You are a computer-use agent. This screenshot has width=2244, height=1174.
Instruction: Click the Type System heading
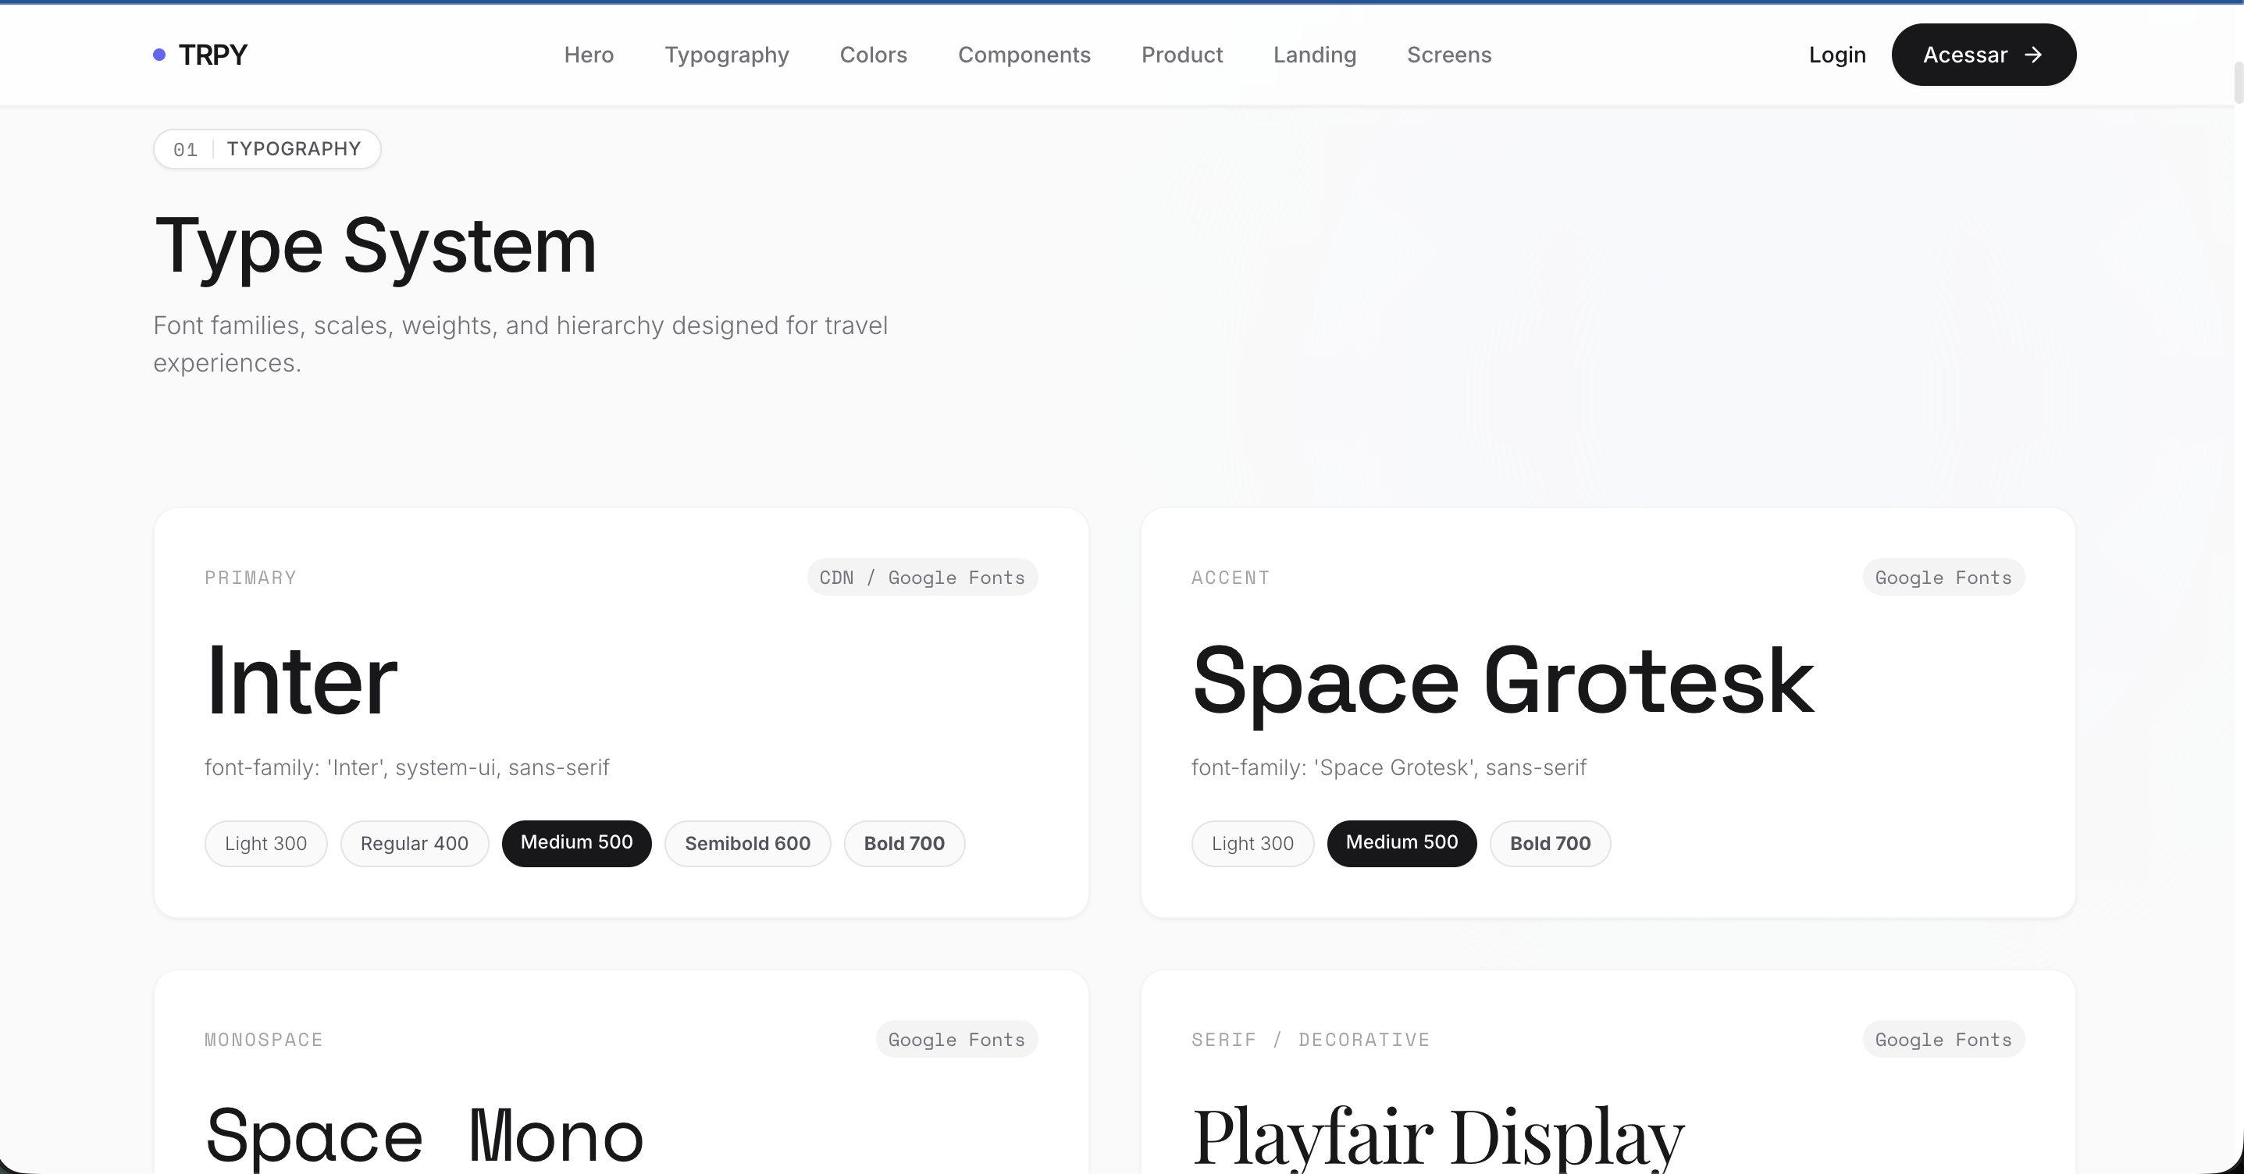pos(376,247)
